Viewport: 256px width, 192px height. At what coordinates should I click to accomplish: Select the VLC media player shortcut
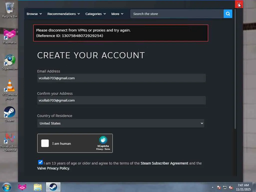pyautogui.click(x=10, y=90)
